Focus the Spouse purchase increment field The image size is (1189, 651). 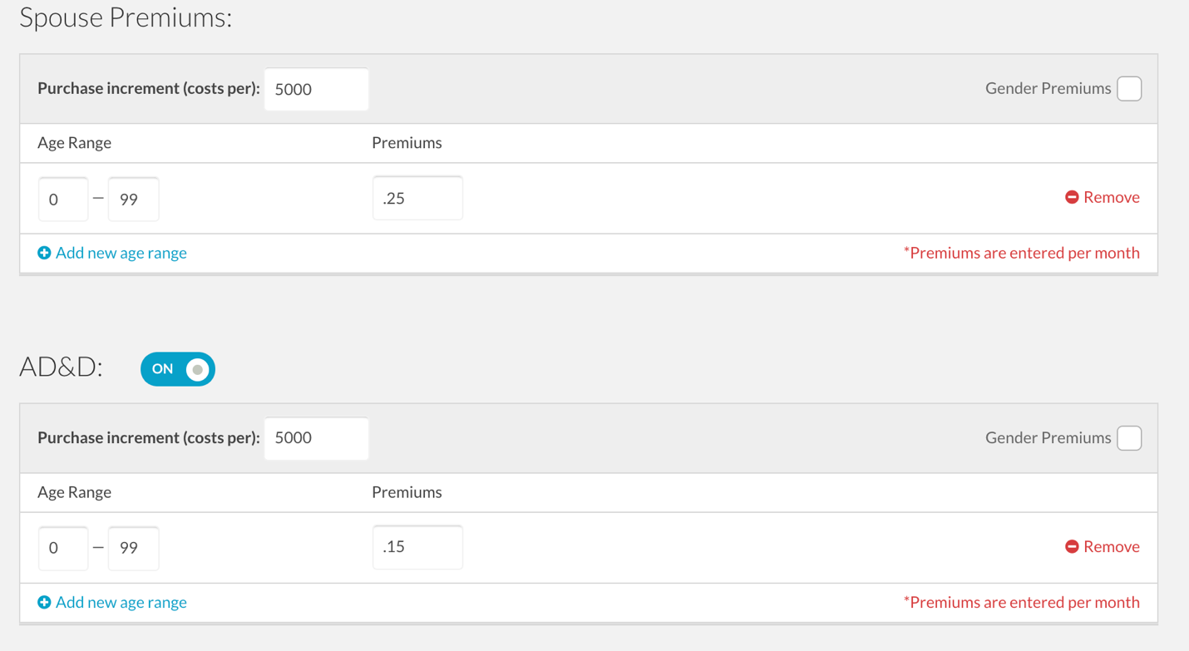(316, 89)
